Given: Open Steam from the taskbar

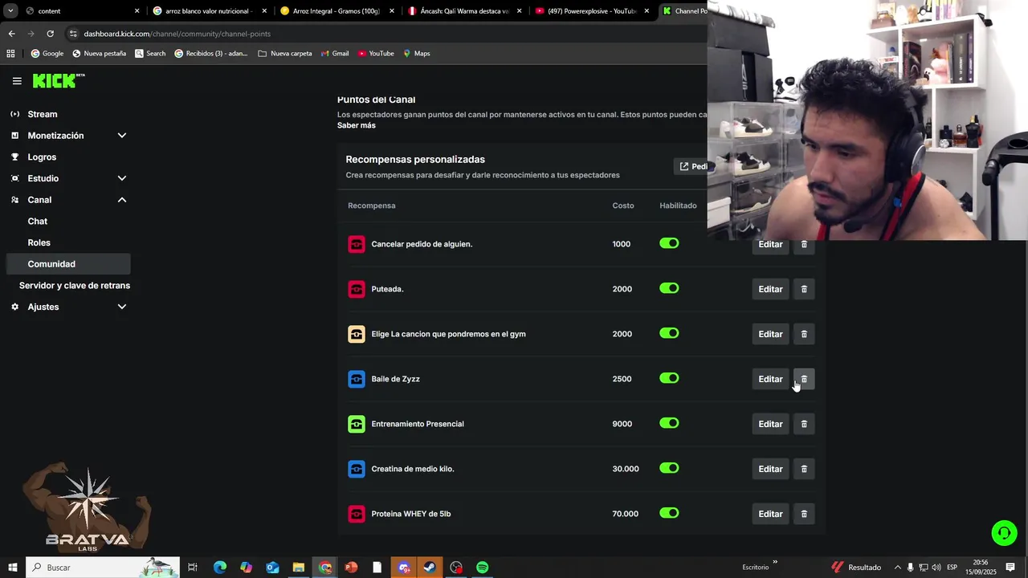Looking at the screenshot, I should (x=430, y=568).
